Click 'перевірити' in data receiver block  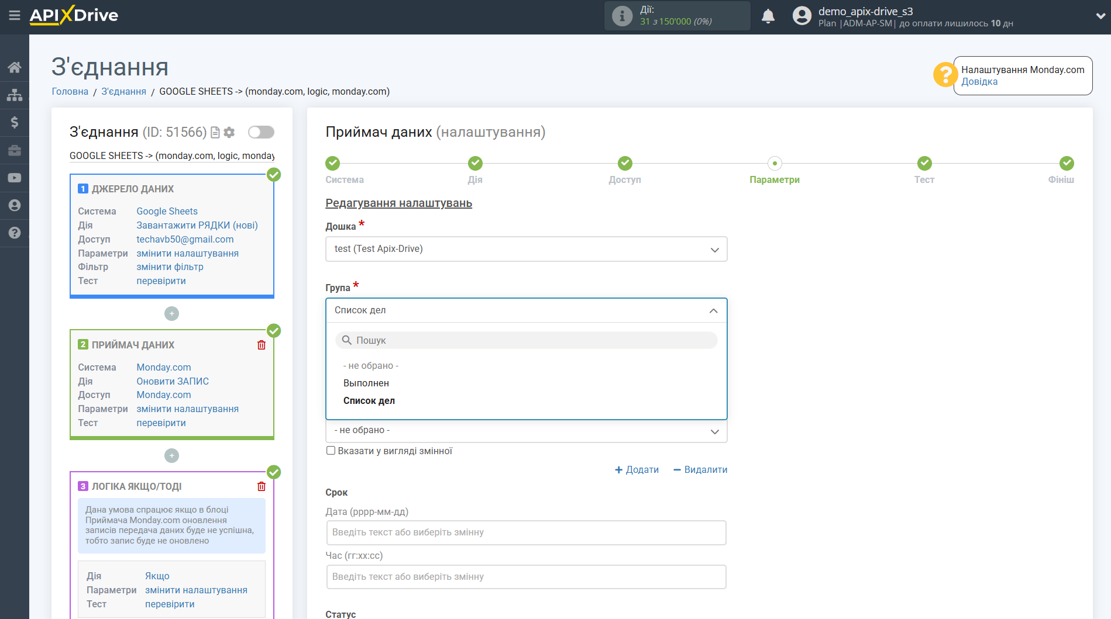pos(161,423)
